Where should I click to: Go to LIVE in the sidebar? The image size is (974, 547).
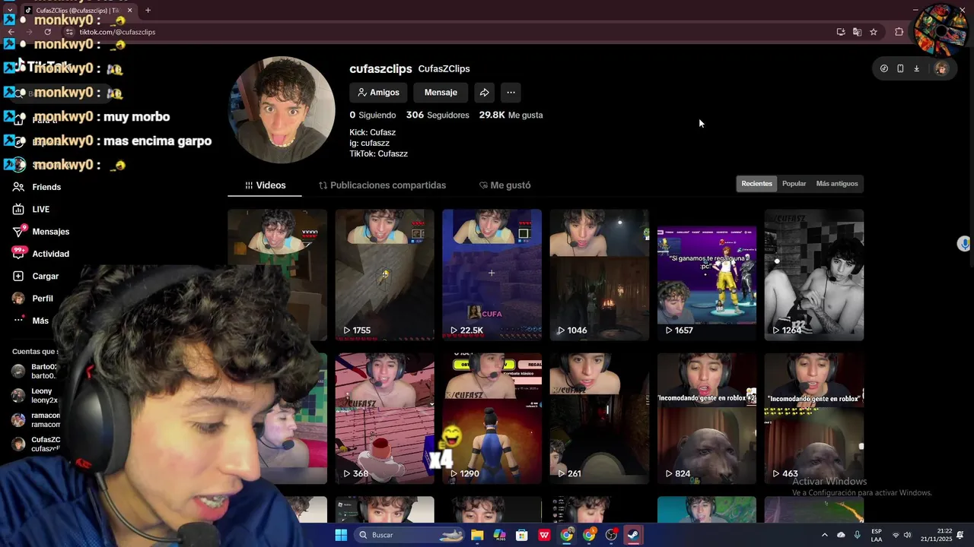[41, 209]
